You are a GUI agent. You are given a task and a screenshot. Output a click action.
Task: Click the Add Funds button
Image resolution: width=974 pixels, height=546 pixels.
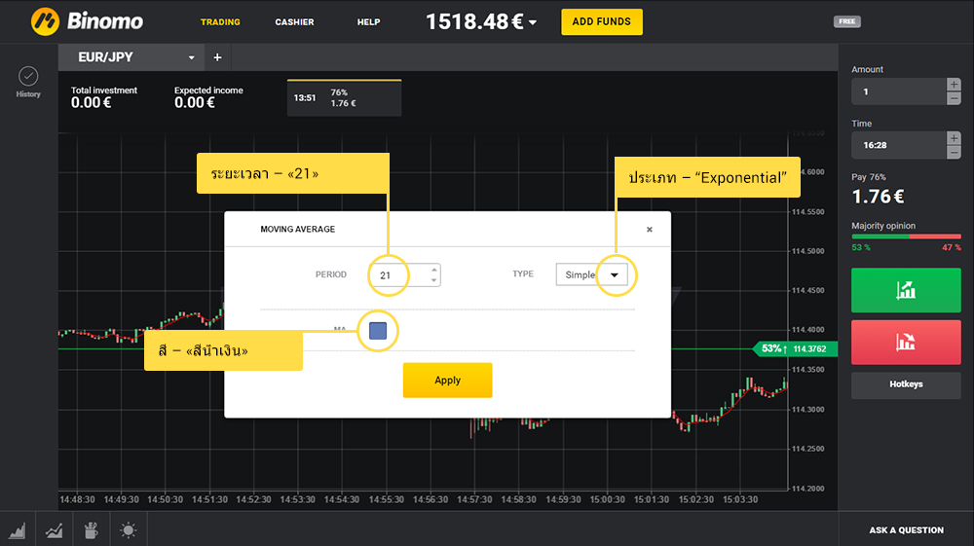(x=601, y=21)
